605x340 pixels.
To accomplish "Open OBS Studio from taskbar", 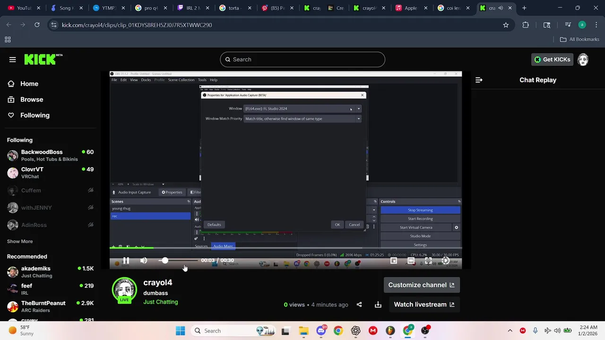I will (425, 331).
